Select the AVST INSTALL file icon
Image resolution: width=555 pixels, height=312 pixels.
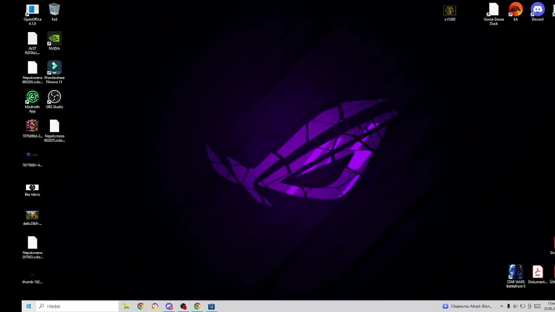point(33,43)
